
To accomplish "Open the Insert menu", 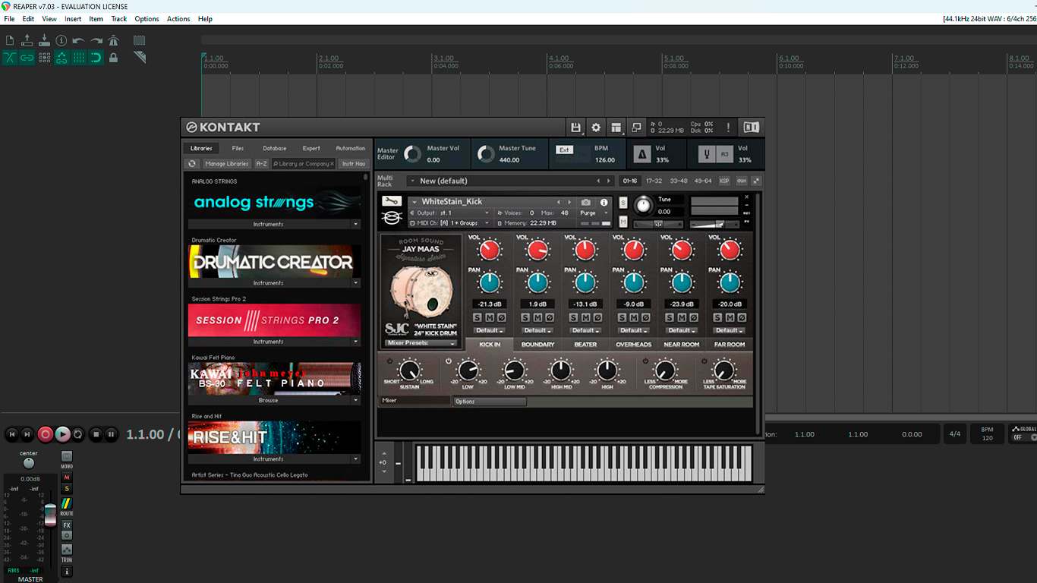I will click(73, 19).
